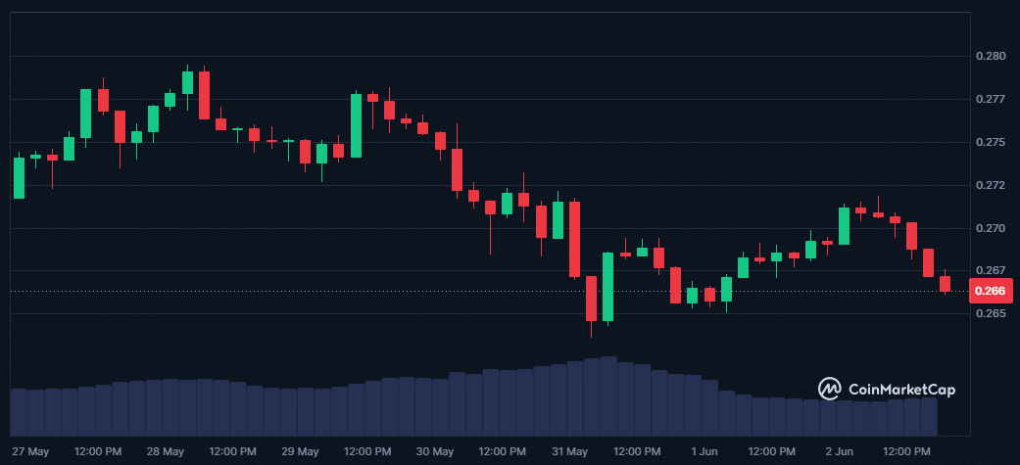Select the last volume bar on the right
Viewport: 1020px width, 465px height.
point(929,416)
